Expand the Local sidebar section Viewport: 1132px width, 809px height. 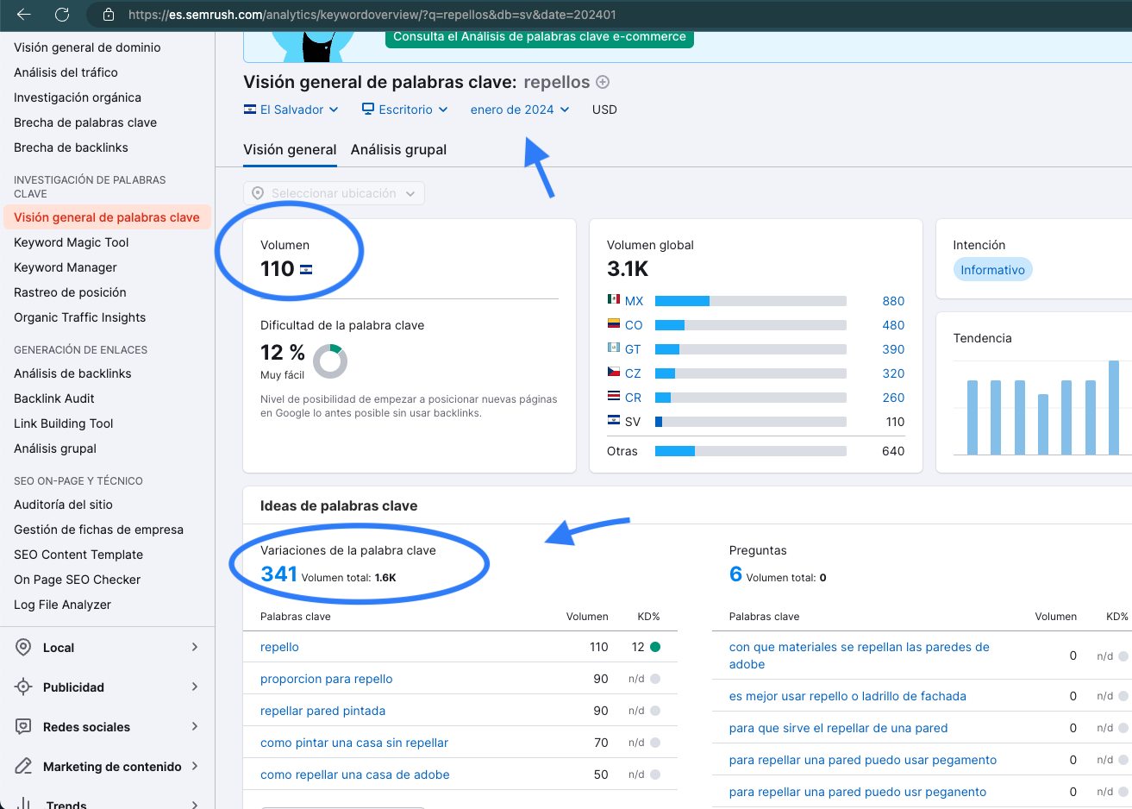[195, 647]
